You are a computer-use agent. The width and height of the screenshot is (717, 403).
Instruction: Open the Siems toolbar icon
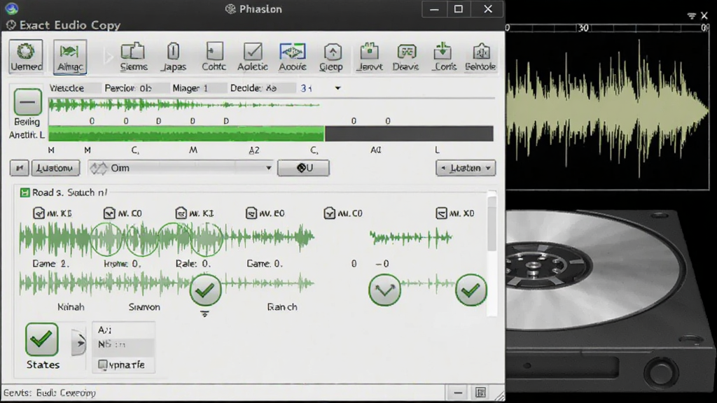[134, 57]
